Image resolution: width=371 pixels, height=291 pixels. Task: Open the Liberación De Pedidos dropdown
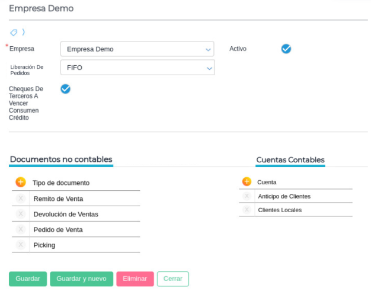click(137, 68)
